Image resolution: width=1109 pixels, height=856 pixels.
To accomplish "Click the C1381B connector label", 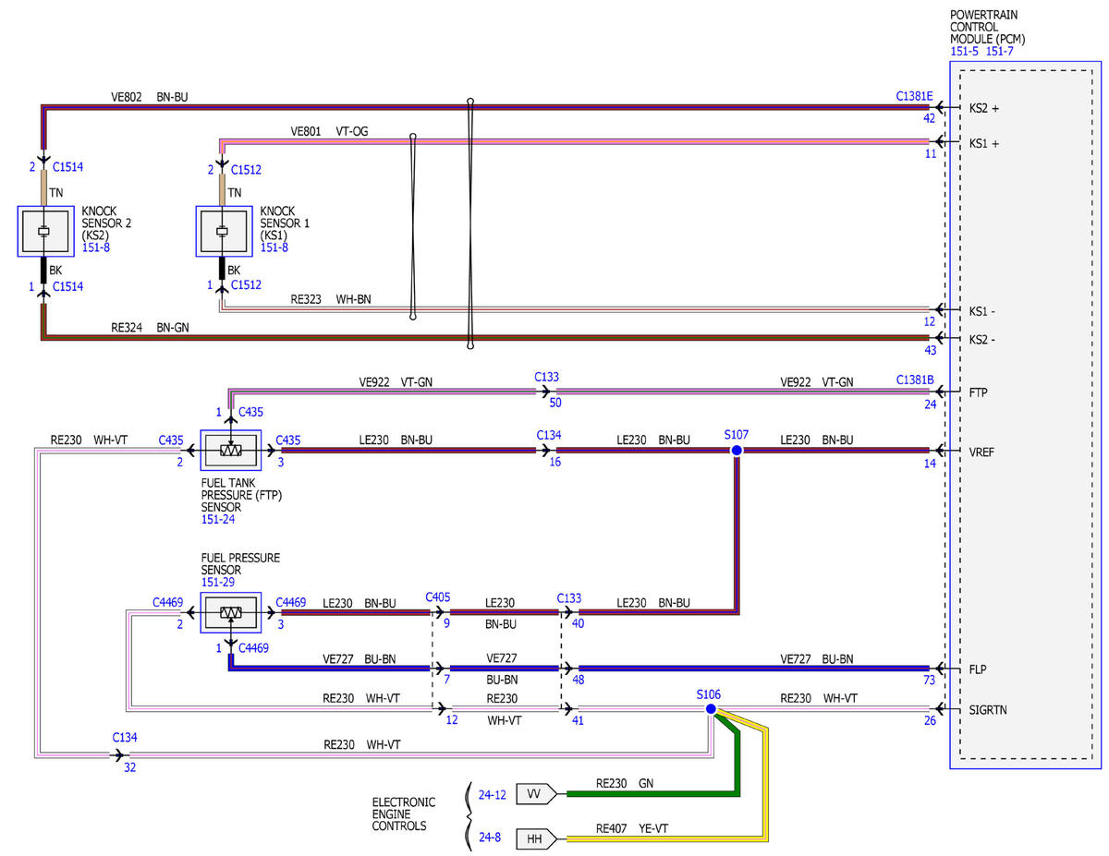I will click(x=915, y=380).
